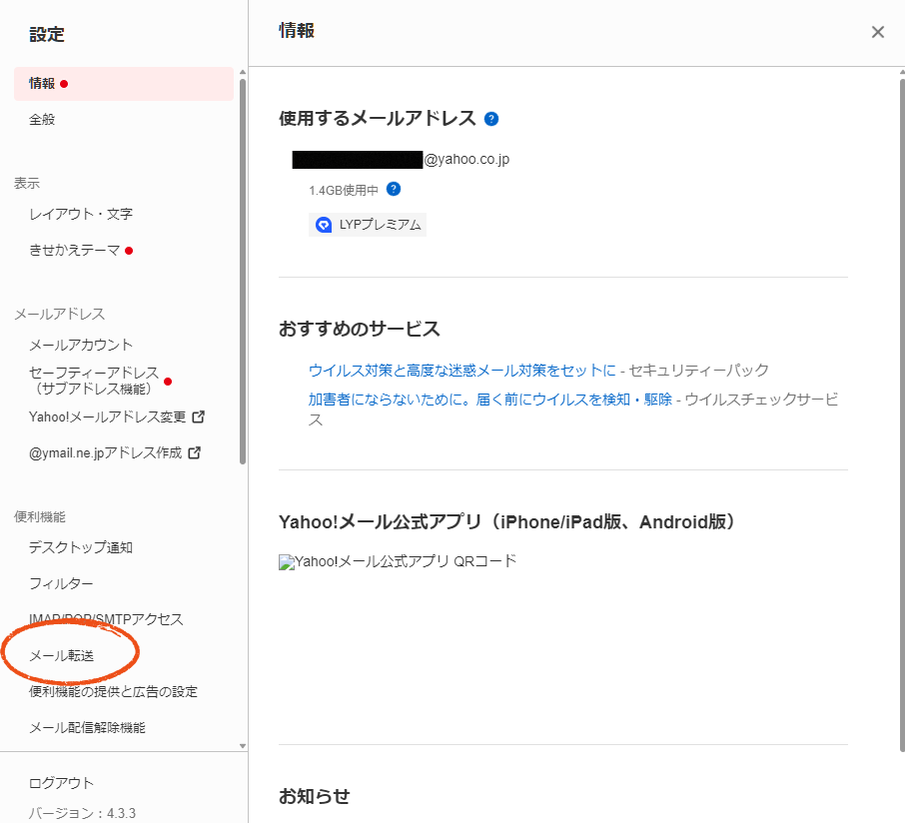Click the Yahoo!メール公式アプリ QRコード image

point(287,562)
